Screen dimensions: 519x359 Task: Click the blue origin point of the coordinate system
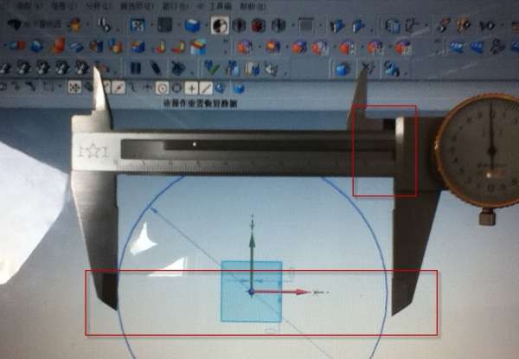251,292
